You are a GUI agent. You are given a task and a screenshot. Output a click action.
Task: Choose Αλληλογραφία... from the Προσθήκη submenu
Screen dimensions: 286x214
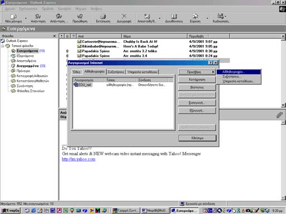239,72
